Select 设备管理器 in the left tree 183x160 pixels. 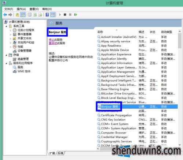click(x=25, y=51)
